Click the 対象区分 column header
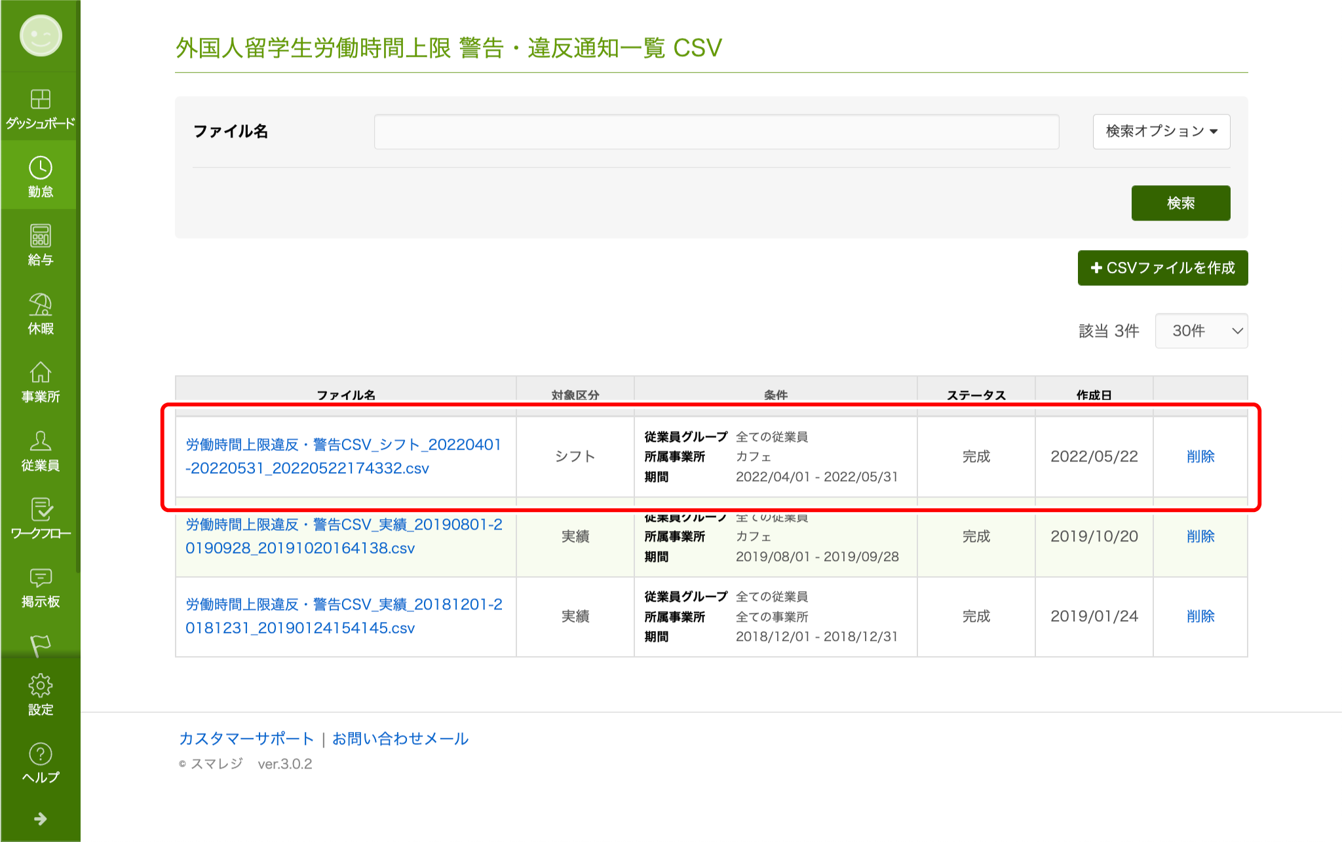Image resolution: width=1342 pixels, height=842 pixels. 575,395
